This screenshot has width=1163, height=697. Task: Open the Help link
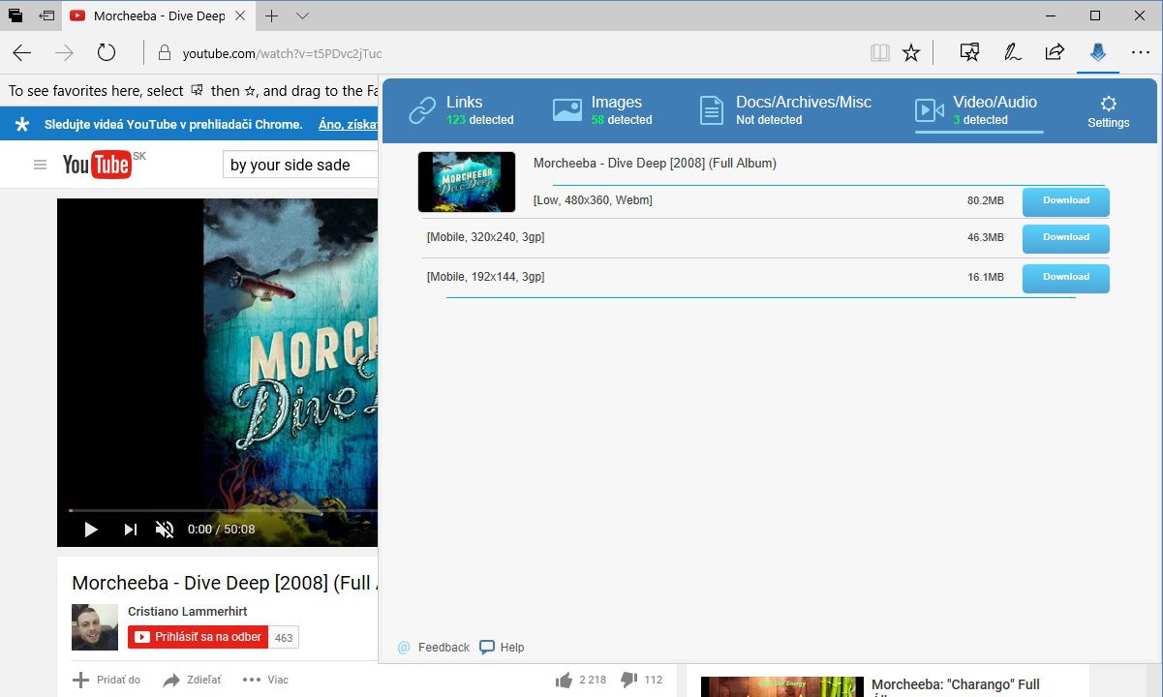coord(502,648)
